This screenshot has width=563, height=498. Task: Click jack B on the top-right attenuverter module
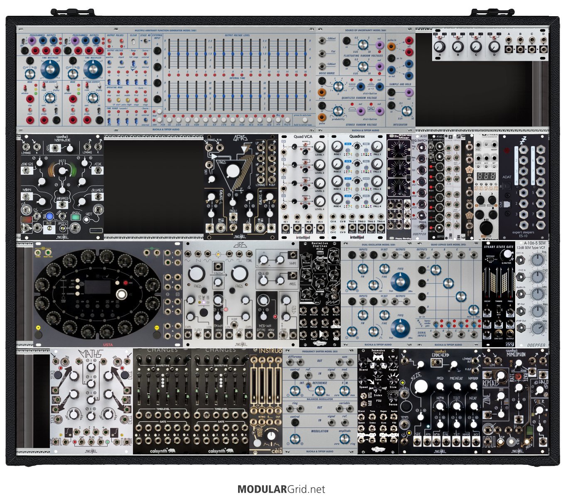(520, 40)
